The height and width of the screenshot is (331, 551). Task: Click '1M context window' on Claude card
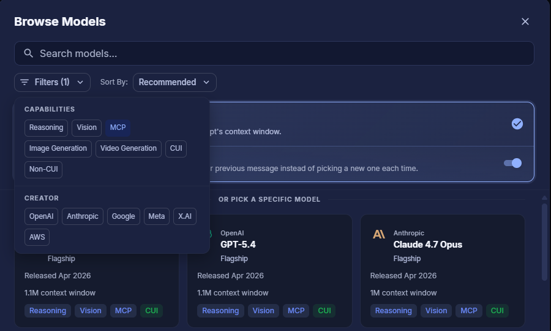[403, 293]
